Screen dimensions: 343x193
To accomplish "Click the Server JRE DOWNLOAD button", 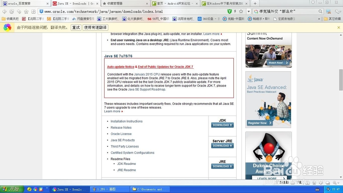I will [x=222, y=146].
